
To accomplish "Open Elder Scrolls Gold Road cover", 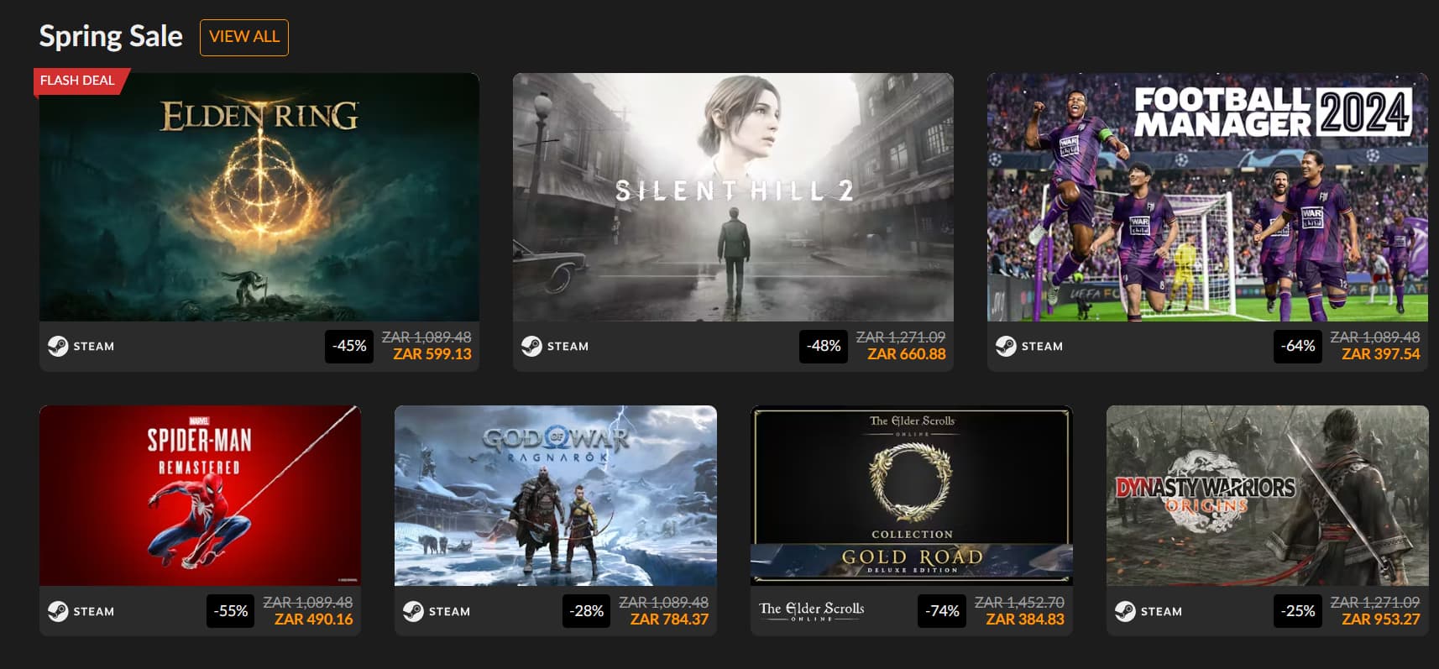I will tap(912, 495).
